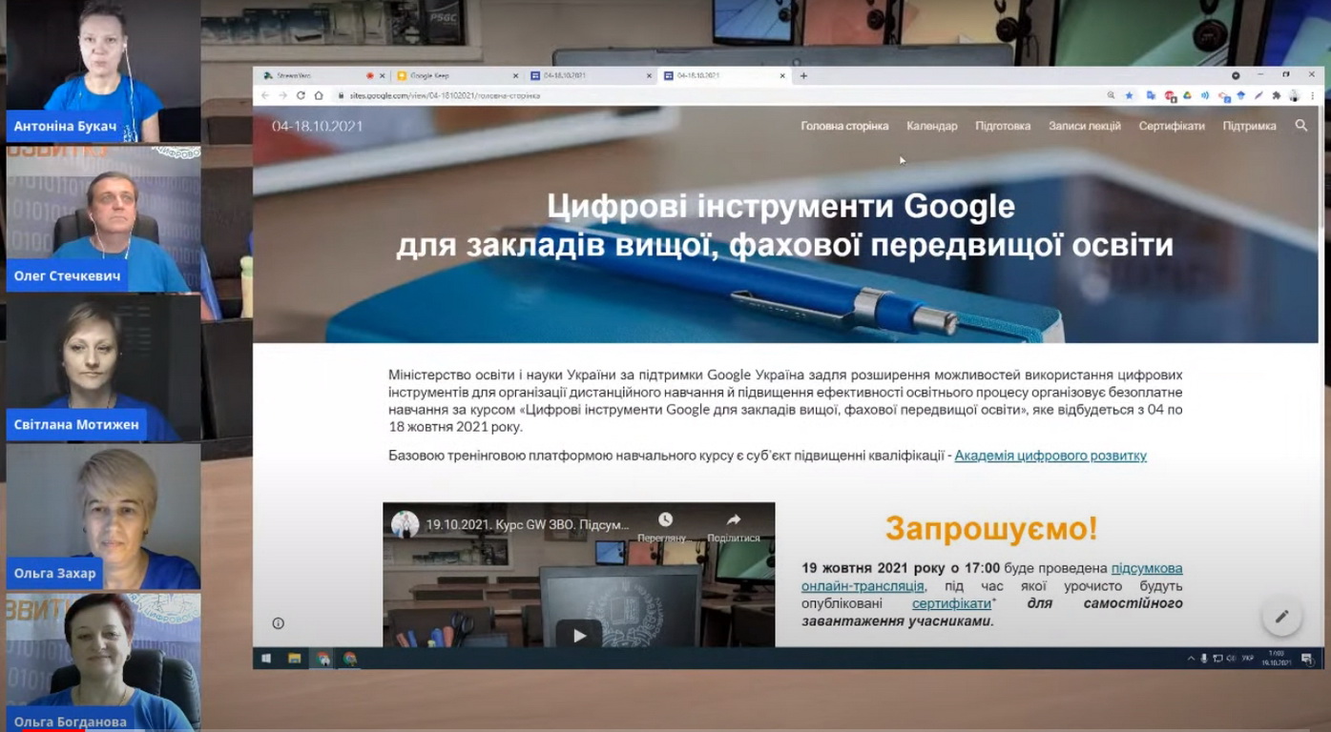The image size is (1331, 732).
Task: Open the Сертифікати menu item
Action: [1172, 126]
